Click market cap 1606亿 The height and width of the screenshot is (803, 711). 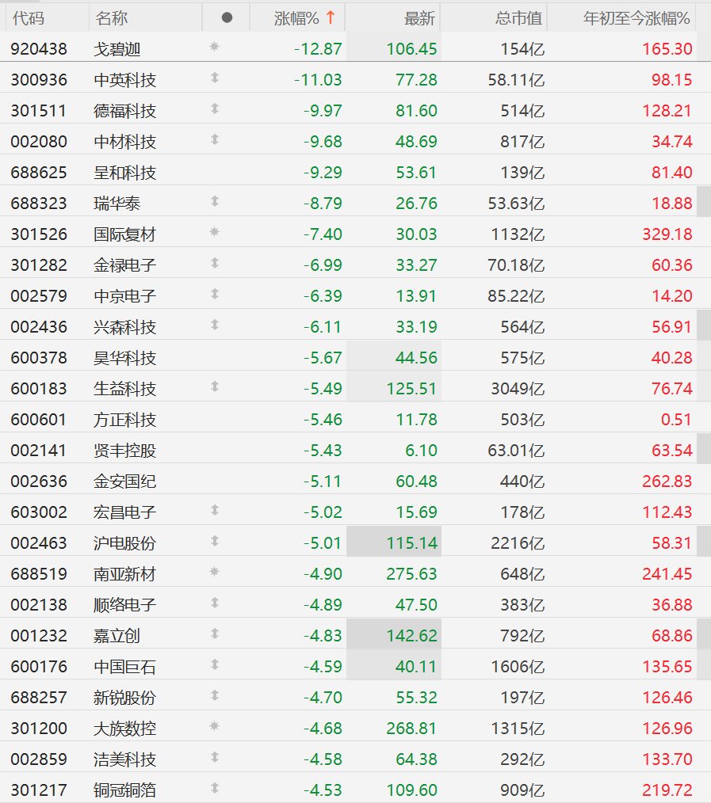pos(518,666)
